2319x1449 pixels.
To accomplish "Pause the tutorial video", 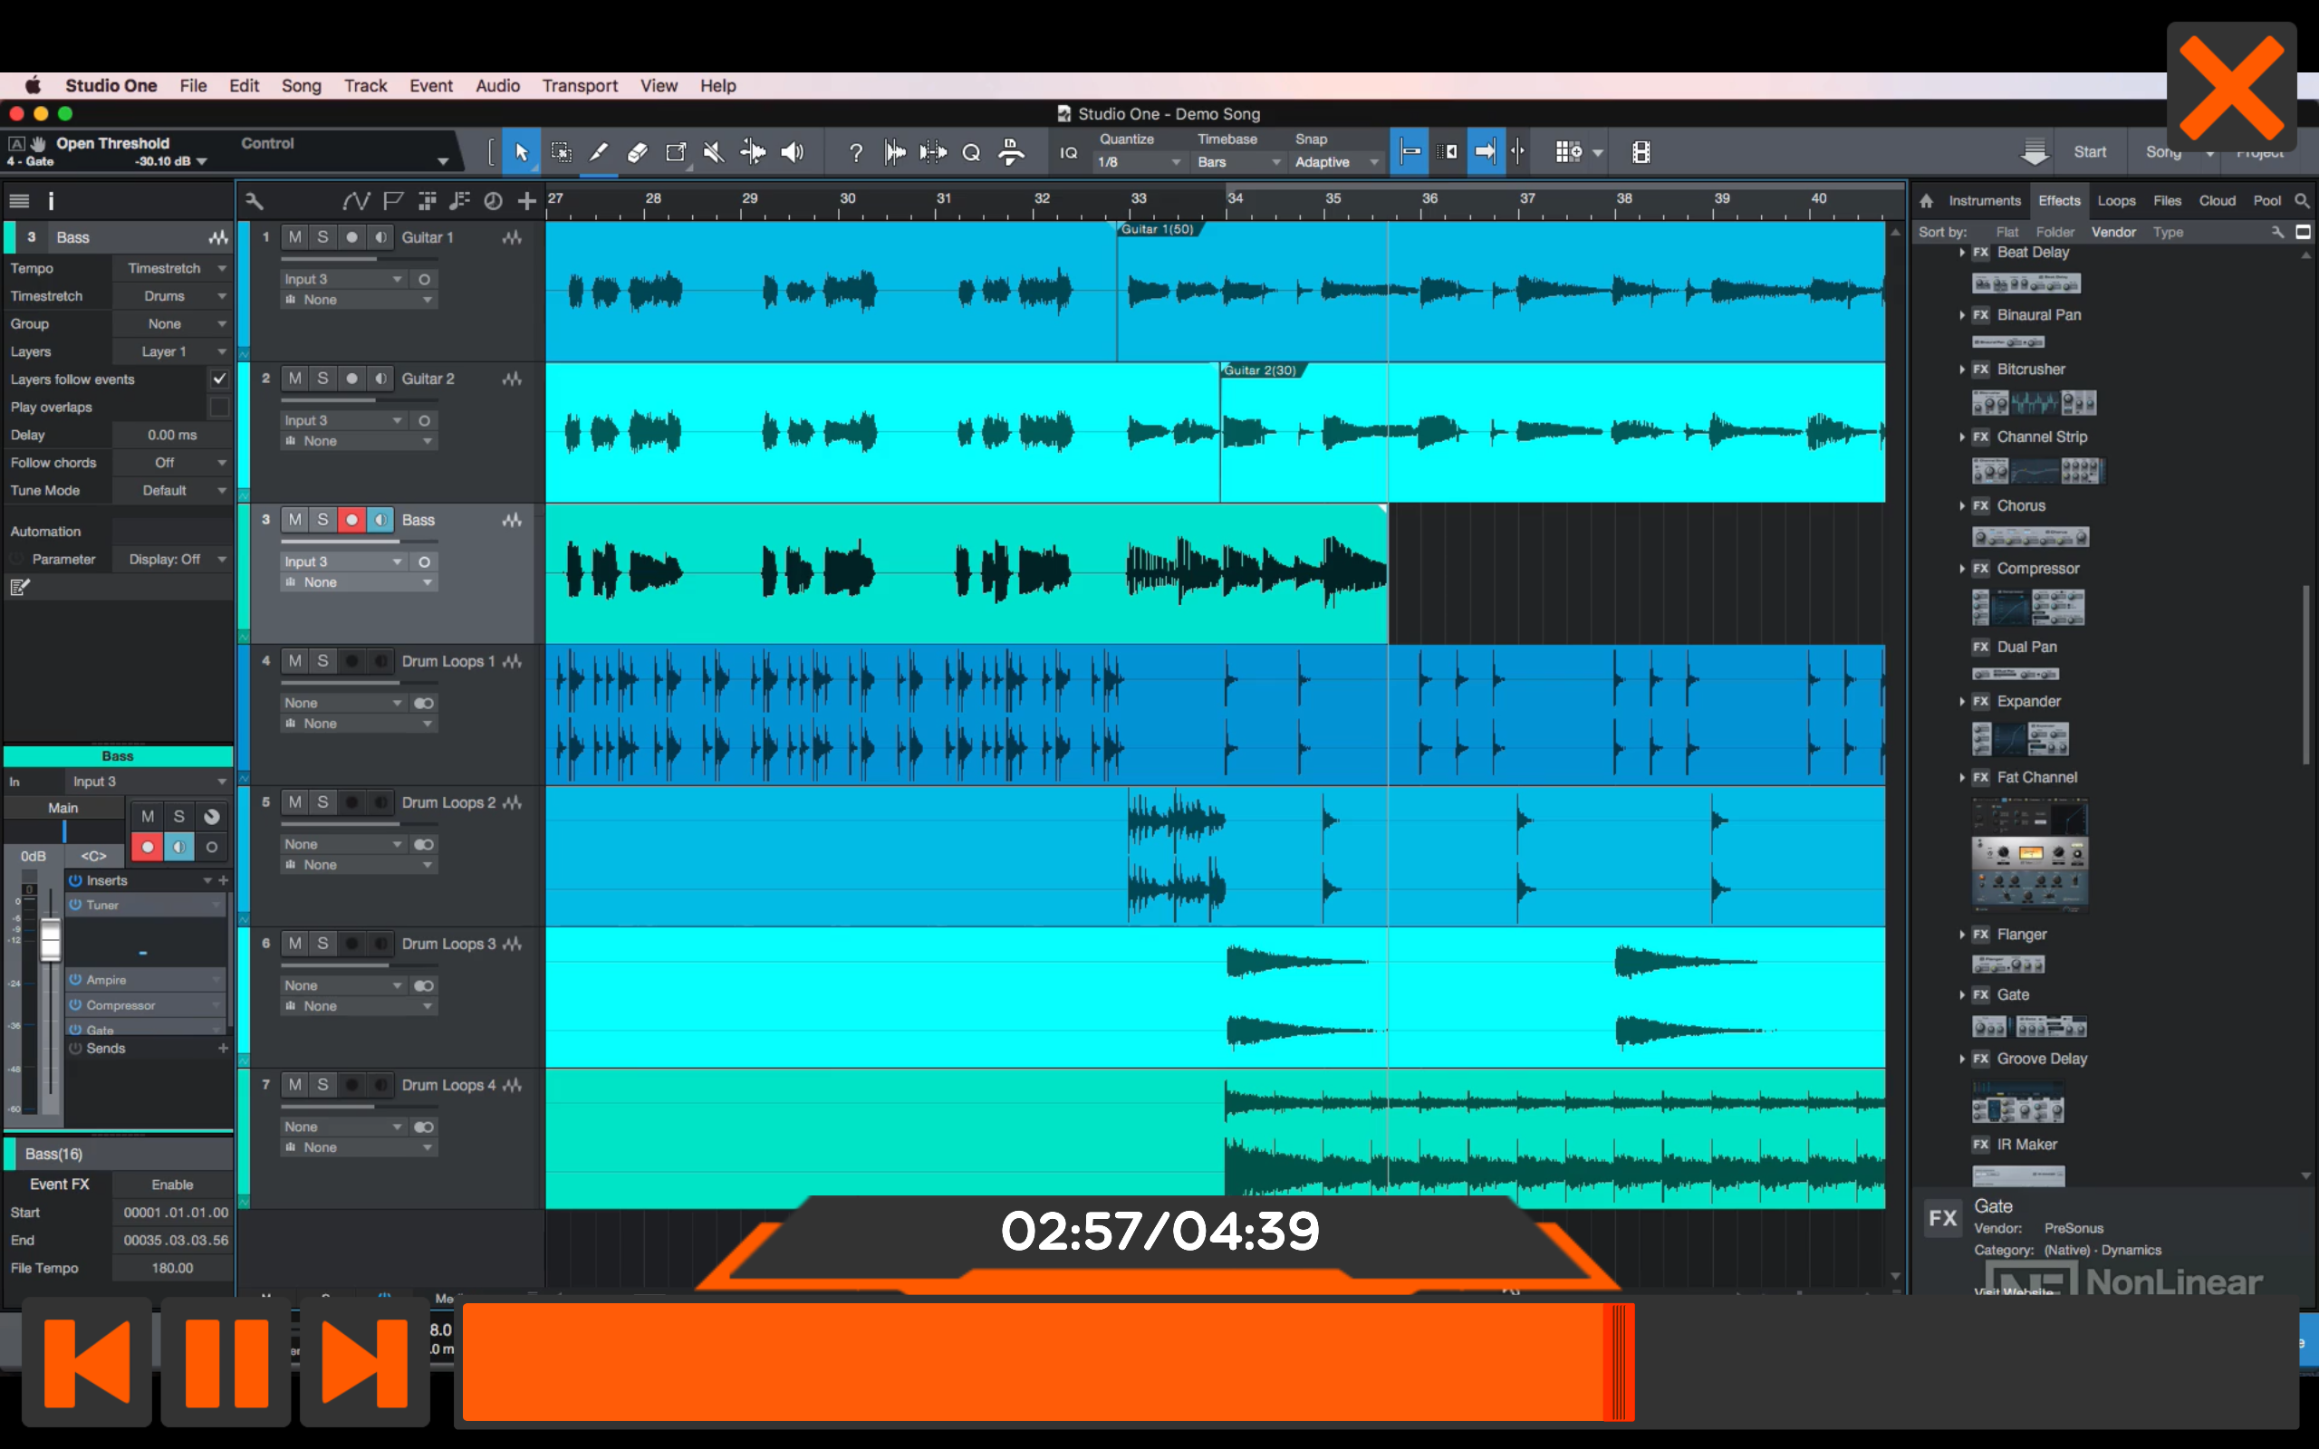I will 226,1361.
